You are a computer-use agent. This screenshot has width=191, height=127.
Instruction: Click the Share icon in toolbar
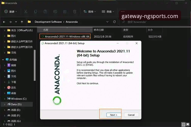65,11
